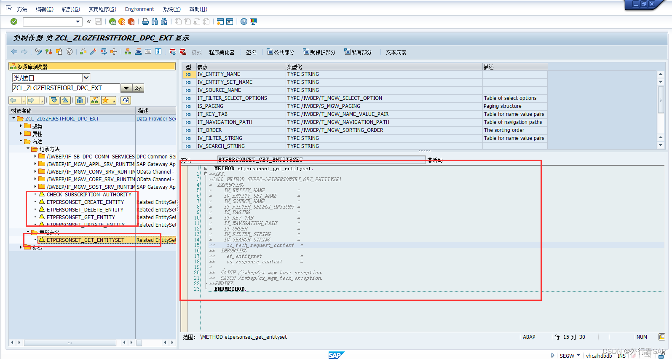
Task: Click the Refresh Object List icon
Action: point(126,100)
